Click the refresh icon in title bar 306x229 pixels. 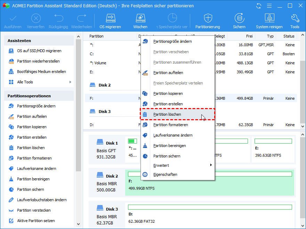(258, 6)
